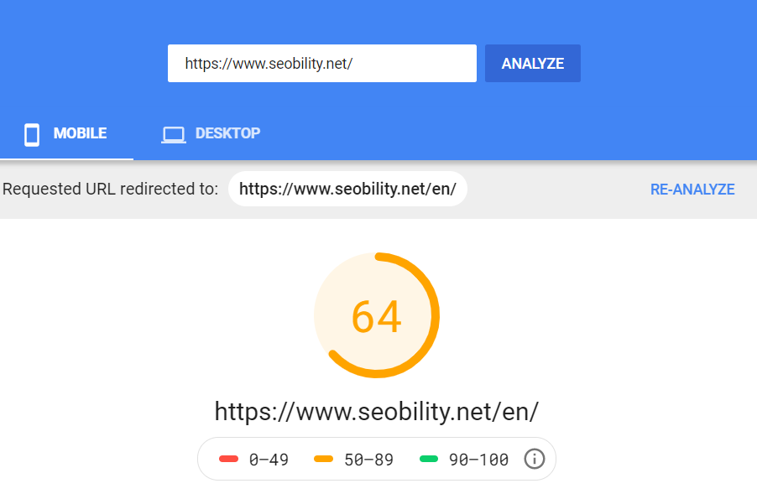Click the performance score number 64
This screenshot has height=499, width=757.
(x=378, y=314)
